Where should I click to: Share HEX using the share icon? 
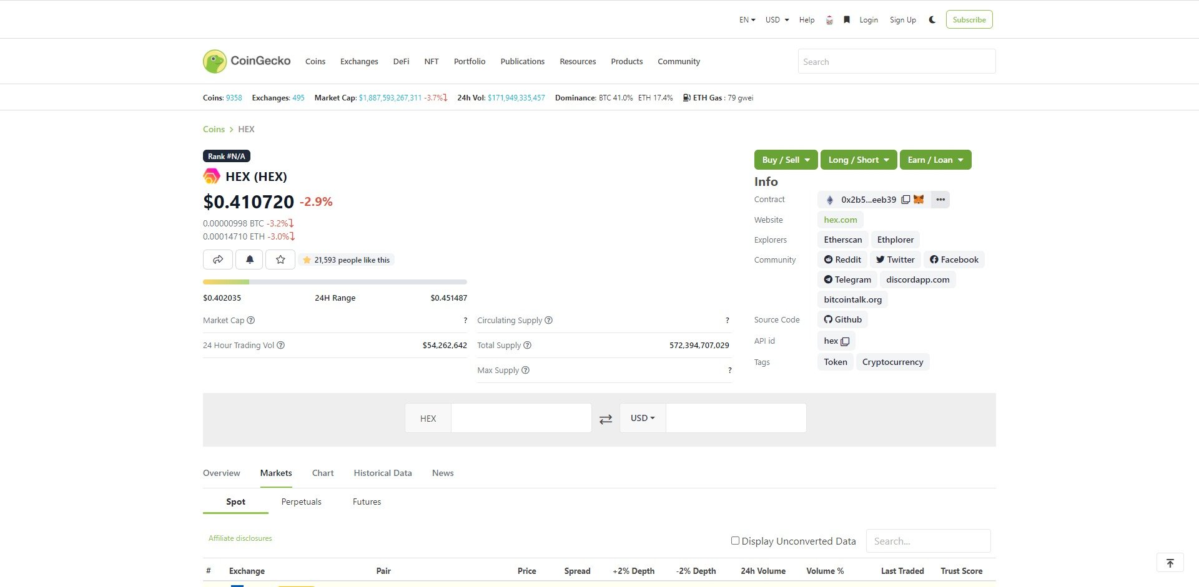218,260
